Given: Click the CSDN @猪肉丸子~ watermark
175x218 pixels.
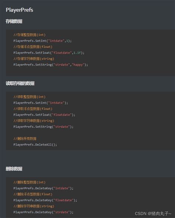Looking at the screenshot, I should tap(153, 214).
